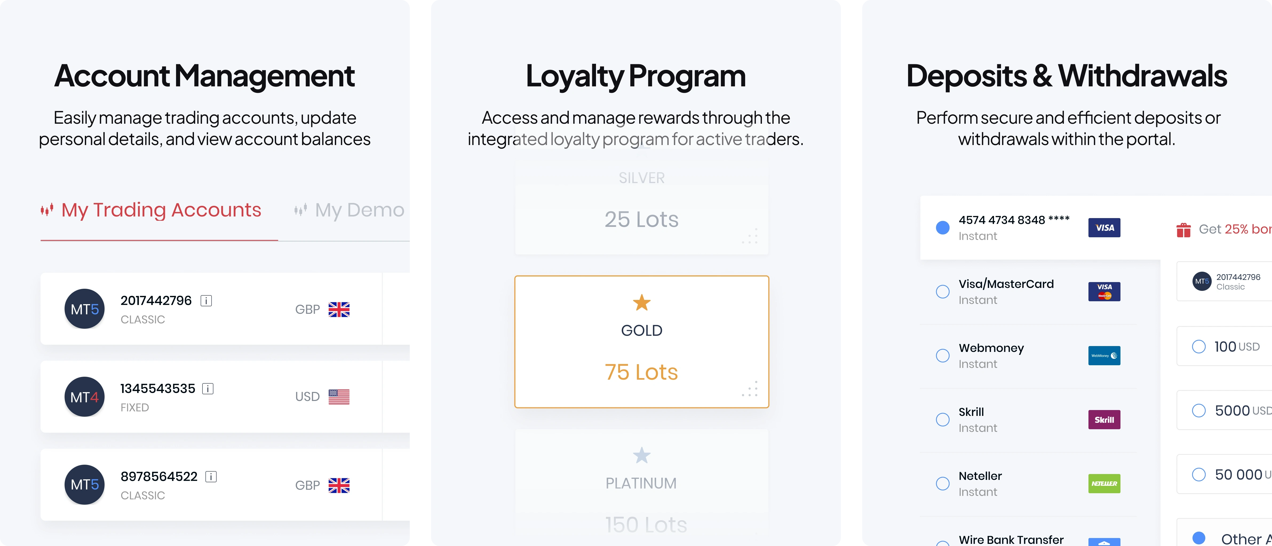The height and width of the screenshot is (546, 1272).
Task: Select the Webmoney radio button
Action: pyautogui.click(x=943, y=355)
